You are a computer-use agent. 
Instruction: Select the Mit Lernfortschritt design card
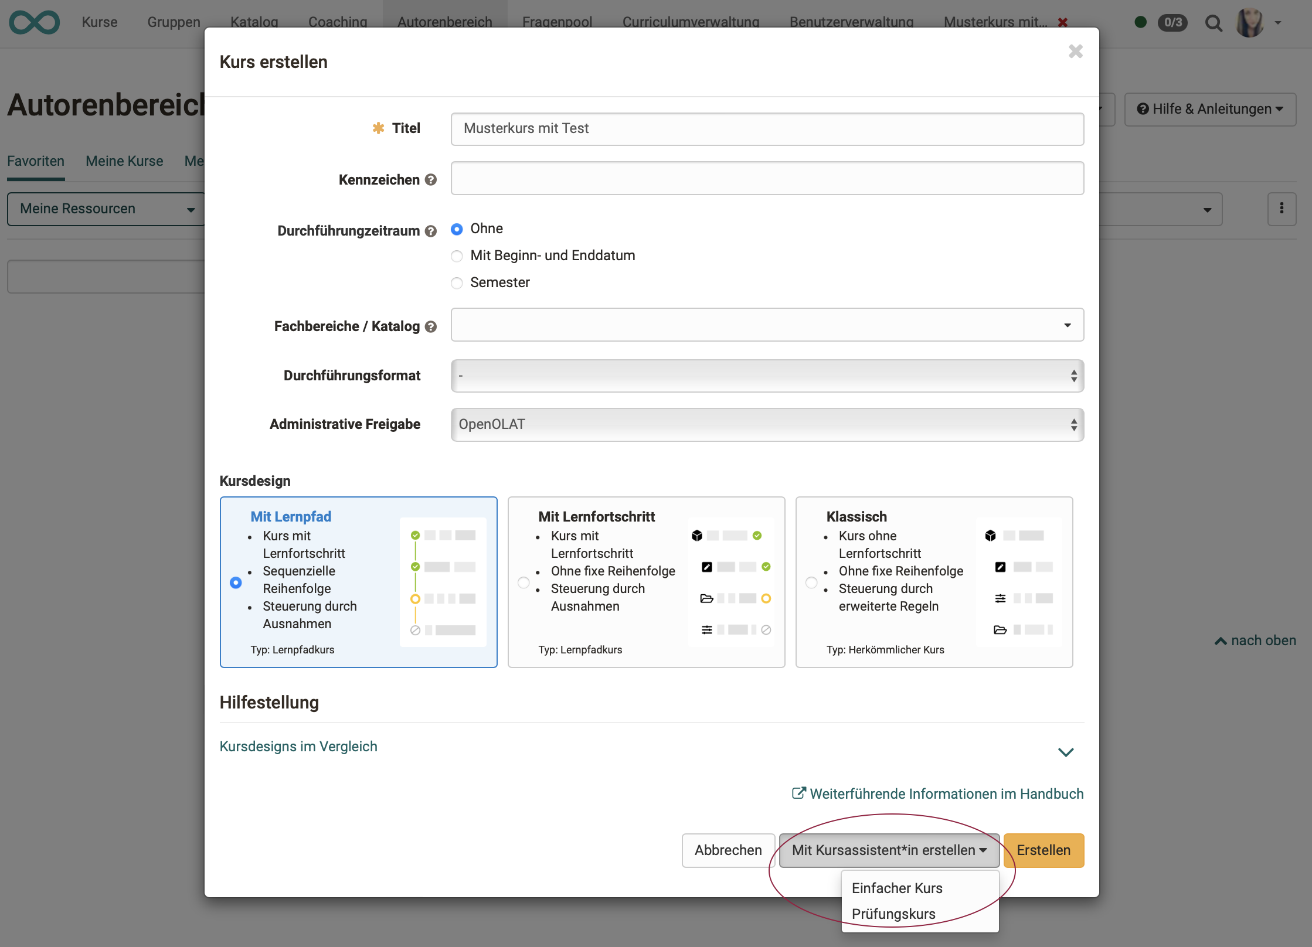(x=646, y=582)
